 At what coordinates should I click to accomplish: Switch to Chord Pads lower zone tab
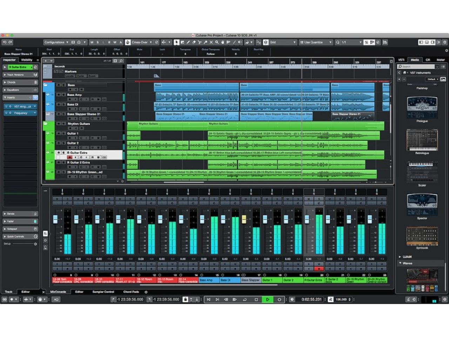coord(131,292)
